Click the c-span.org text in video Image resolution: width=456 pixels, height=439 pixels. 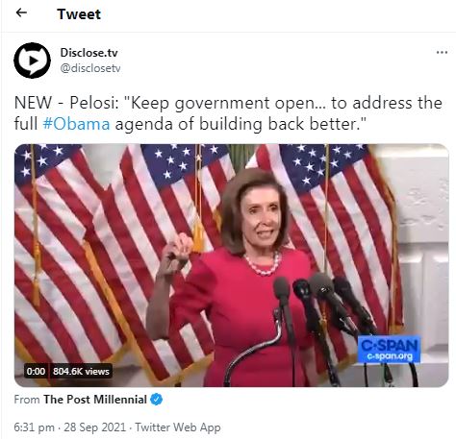point(390,356)
